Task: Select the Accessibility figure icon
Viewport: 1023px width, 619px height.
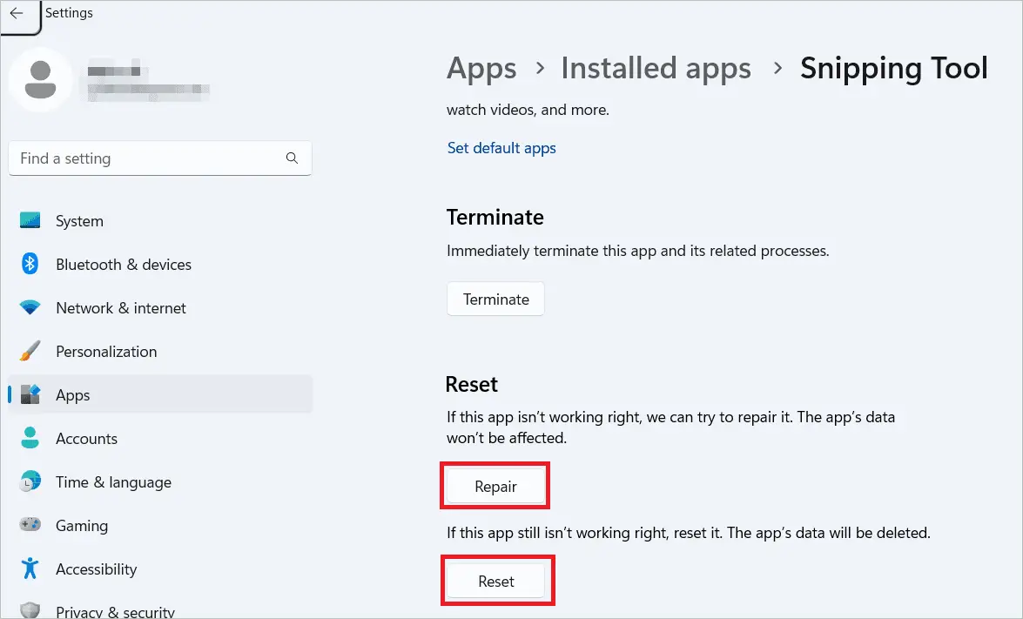Action: [x=30, y=569]
